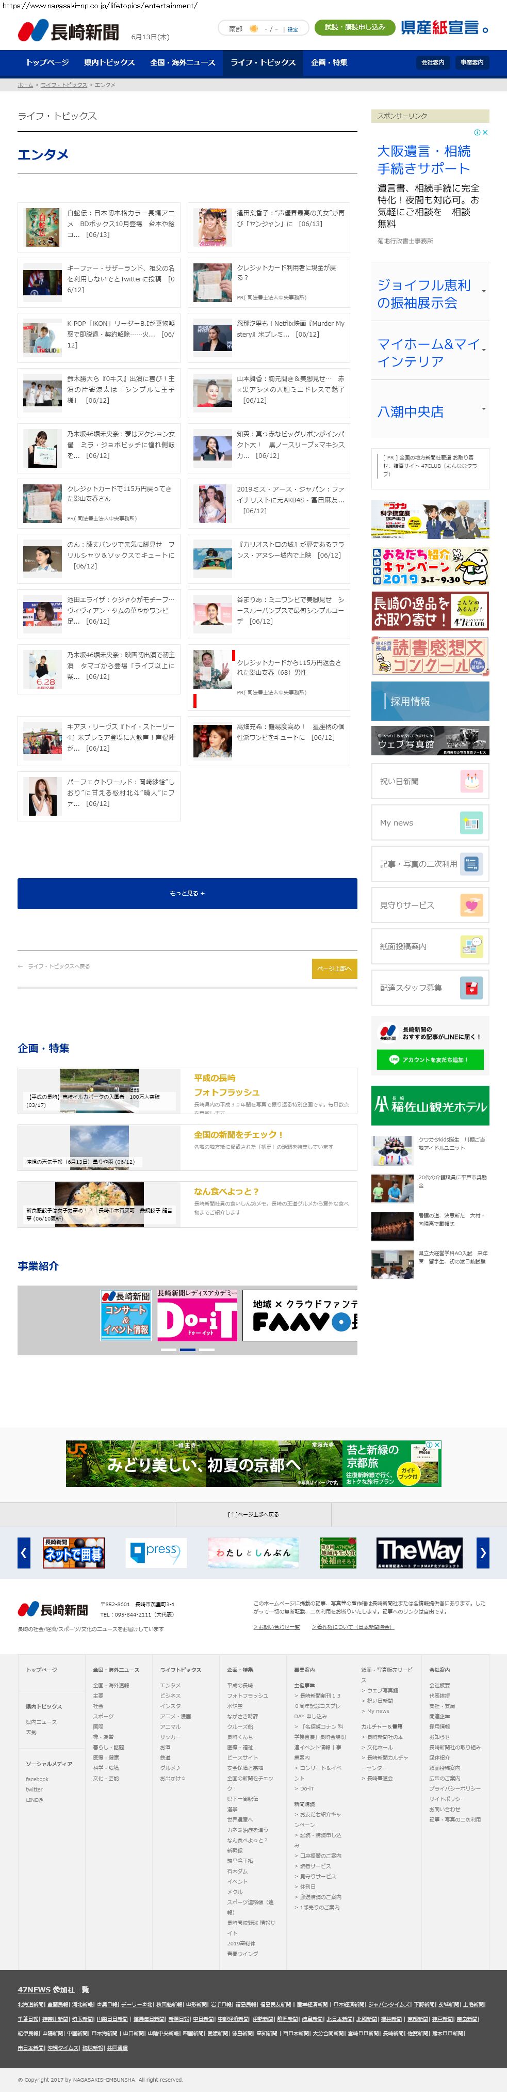Click next arrow on partner carousel
This screenshot has width=507, height=2092.
point(483,1553)
